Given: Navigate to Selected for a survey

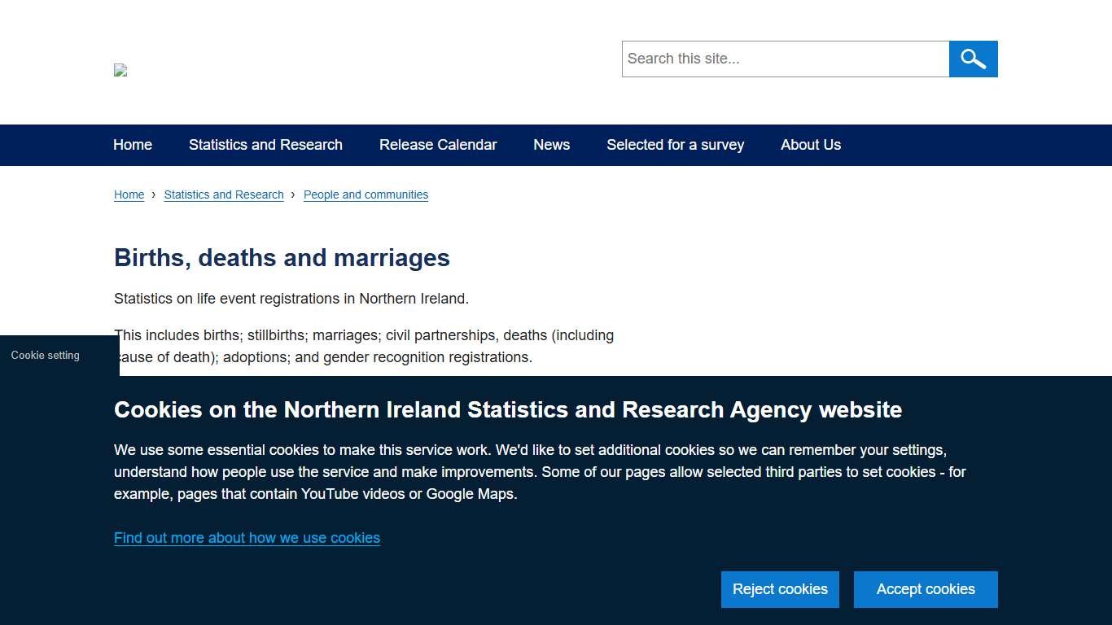Looking at the screenshot, I should (675, 145).
